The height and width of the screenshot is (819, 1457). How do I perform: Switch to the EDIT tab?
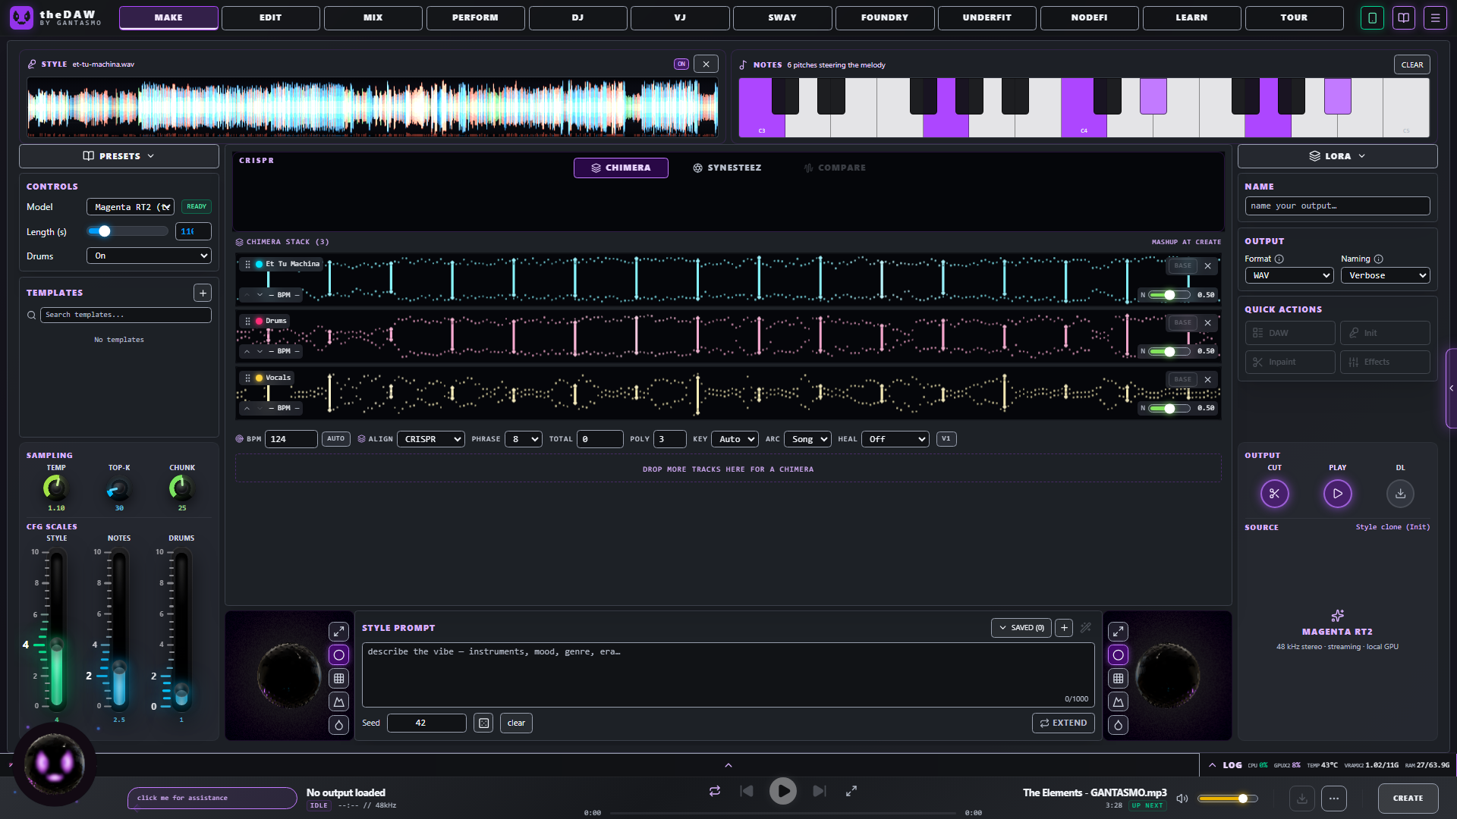(271, 17)
